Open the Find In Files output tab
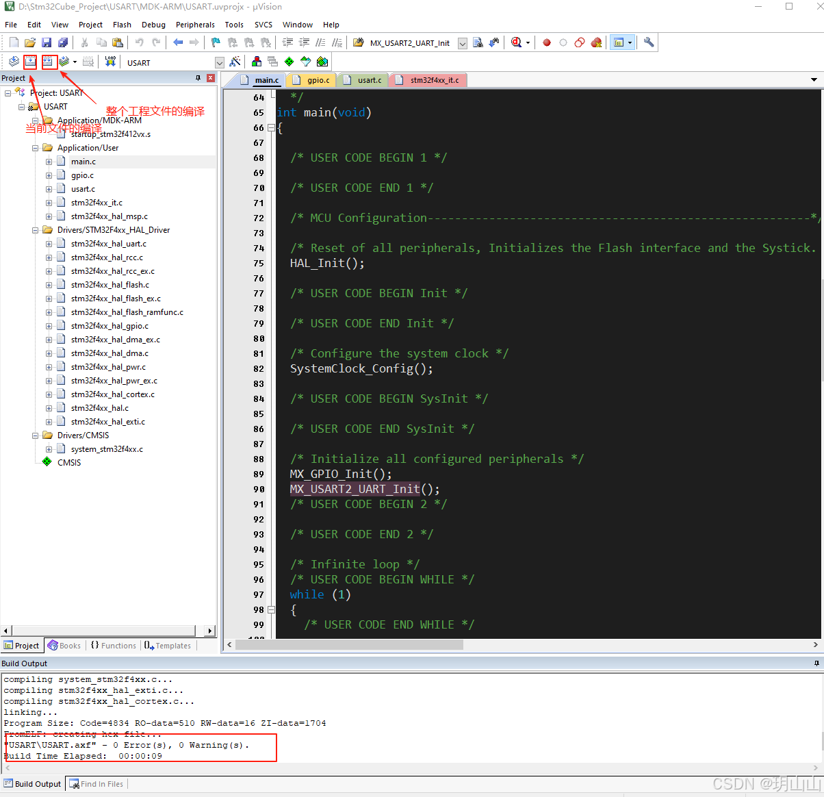 [96, 784]
